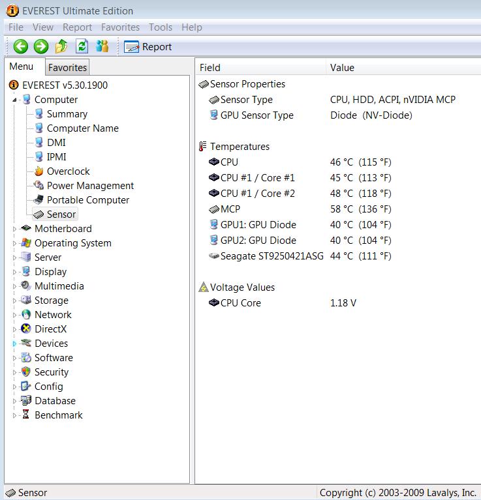The width and height of the screenshot is (481, 500).
Task: Select the CPU #1 / Core #1 temperature row
Action: pyautogui.click(x=337, y=177)
